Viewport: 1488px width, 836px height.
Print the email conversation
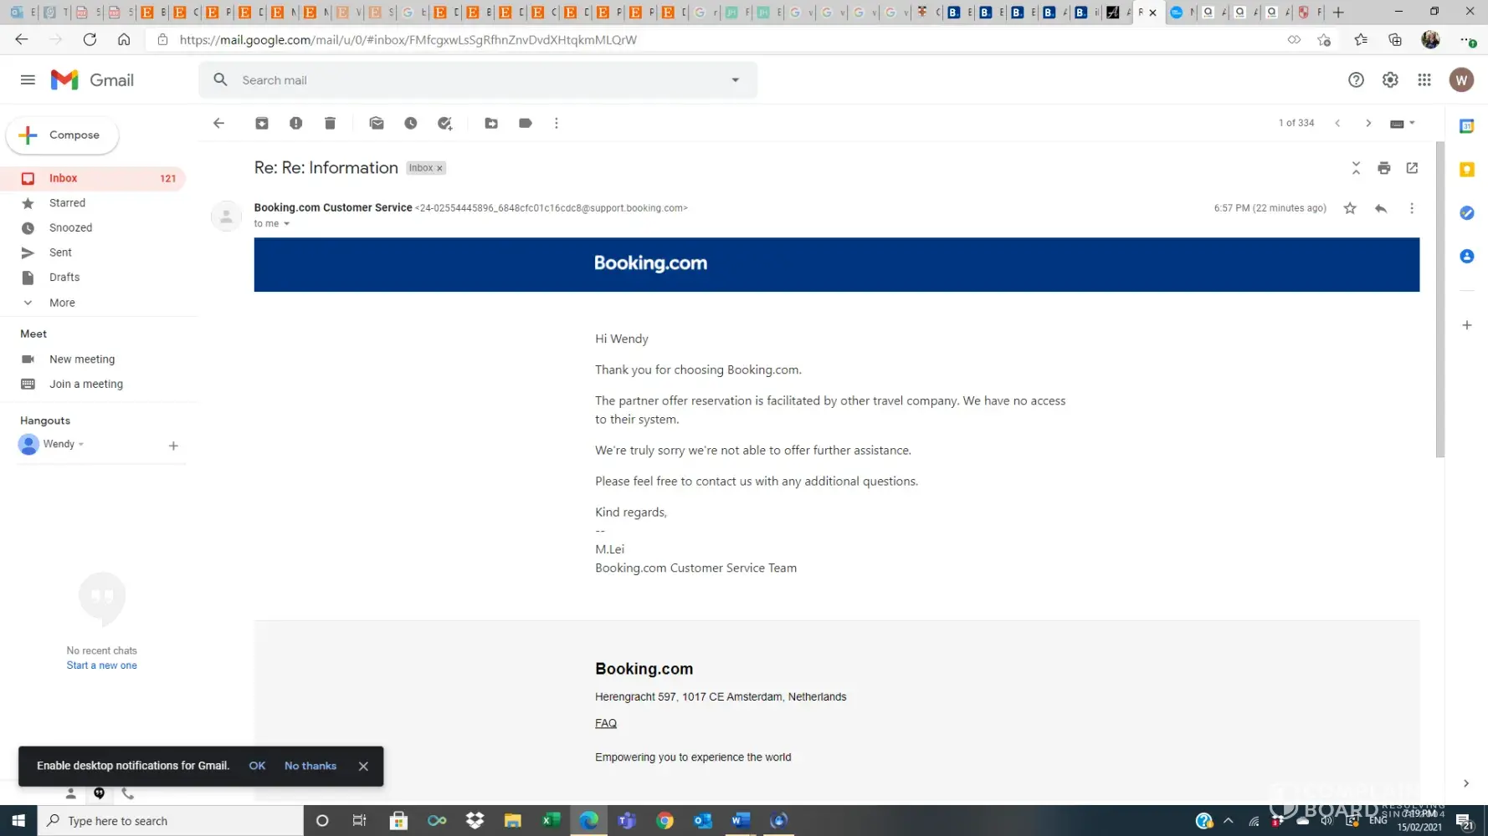point(1384,168)
